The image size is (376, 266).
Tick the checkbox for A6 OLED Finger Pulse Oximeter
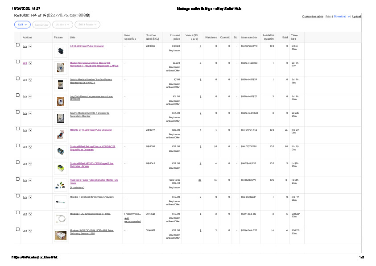18,45
